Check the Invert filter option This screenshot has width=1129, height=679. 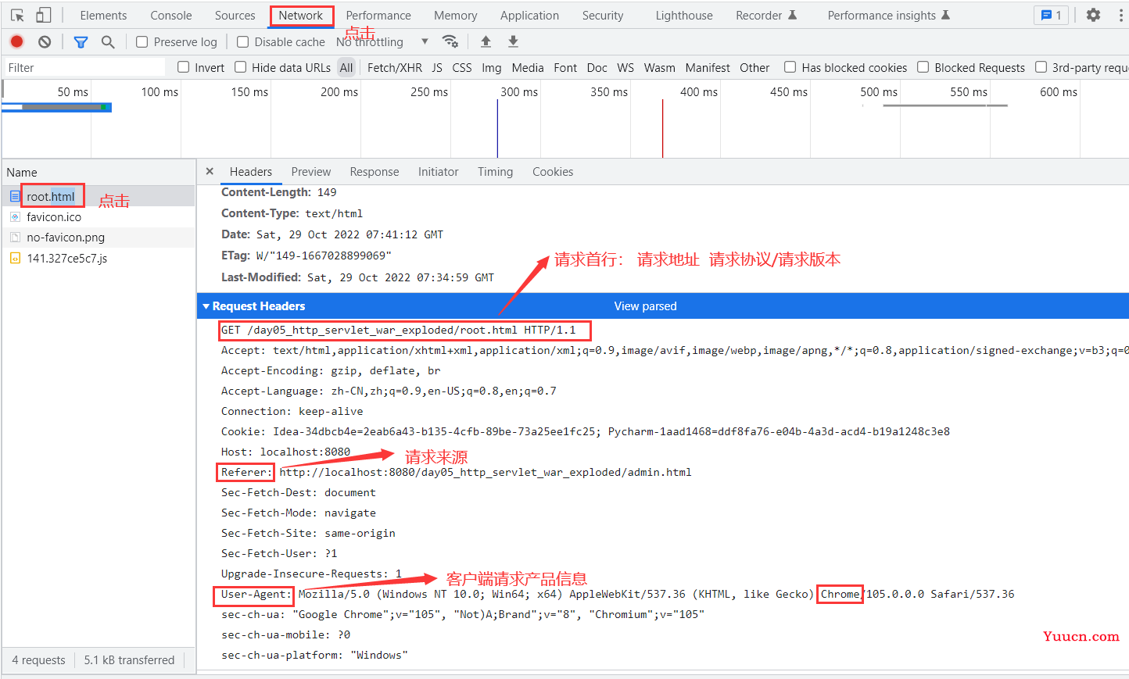[183, 67]
